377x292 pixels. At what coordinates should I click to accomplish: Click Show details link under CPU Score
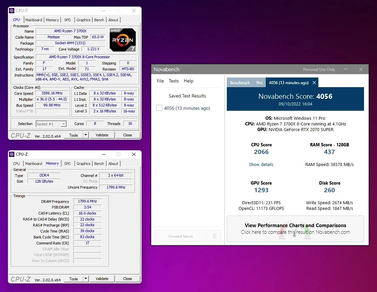(x=261, y=165)
